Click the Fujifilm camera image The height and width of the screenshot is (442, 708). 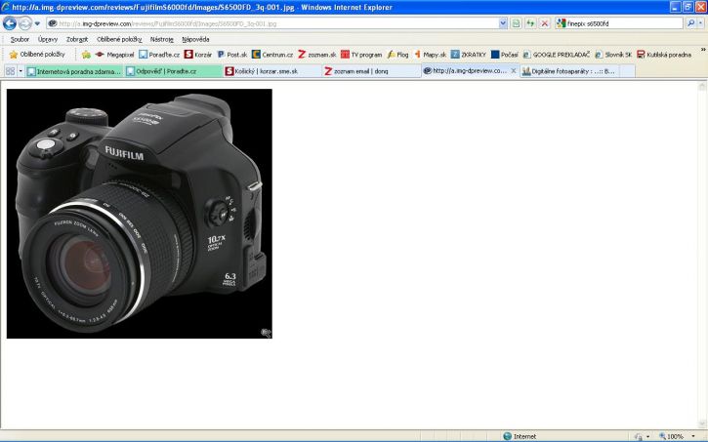139,214
